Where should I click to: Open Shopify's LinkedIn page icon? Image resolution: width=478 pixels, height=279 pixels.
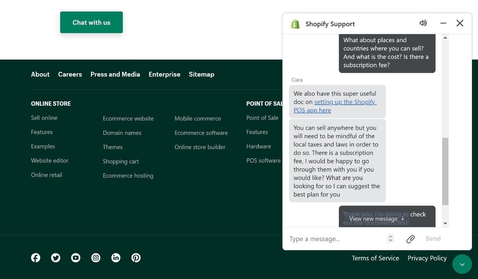coord(116,258)
